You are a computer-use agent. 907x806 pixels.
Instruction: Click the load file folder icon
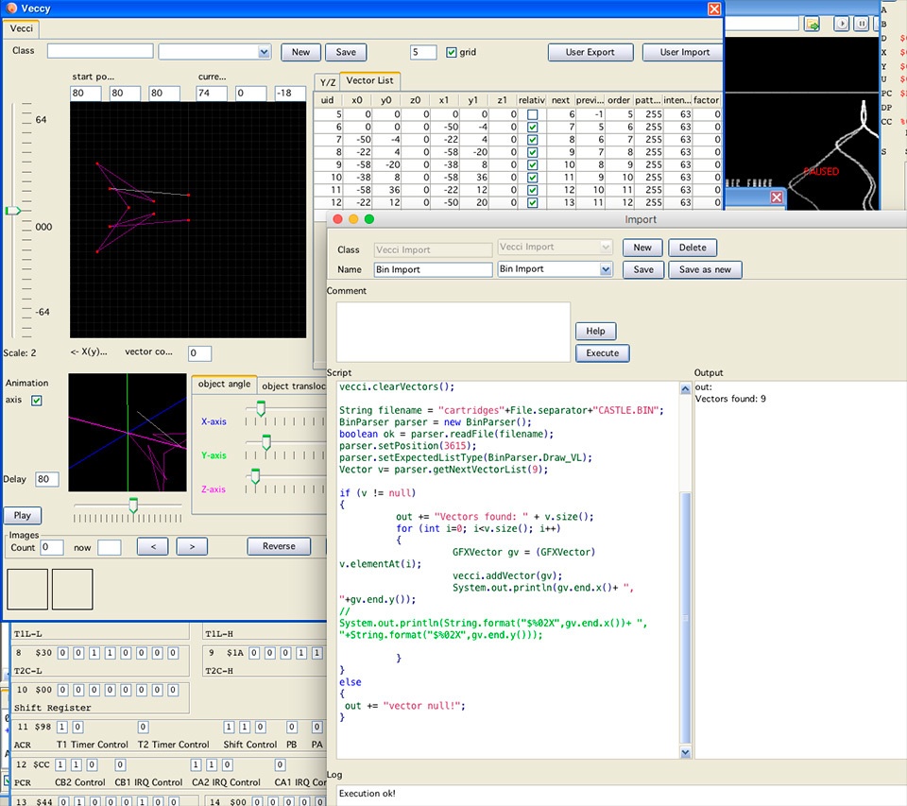[x=812, y=25]
